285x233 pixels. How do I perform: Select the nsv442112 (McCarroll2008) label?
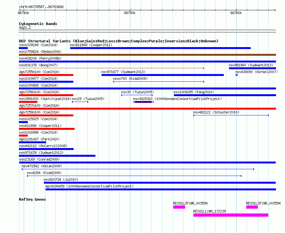[43, 146]
